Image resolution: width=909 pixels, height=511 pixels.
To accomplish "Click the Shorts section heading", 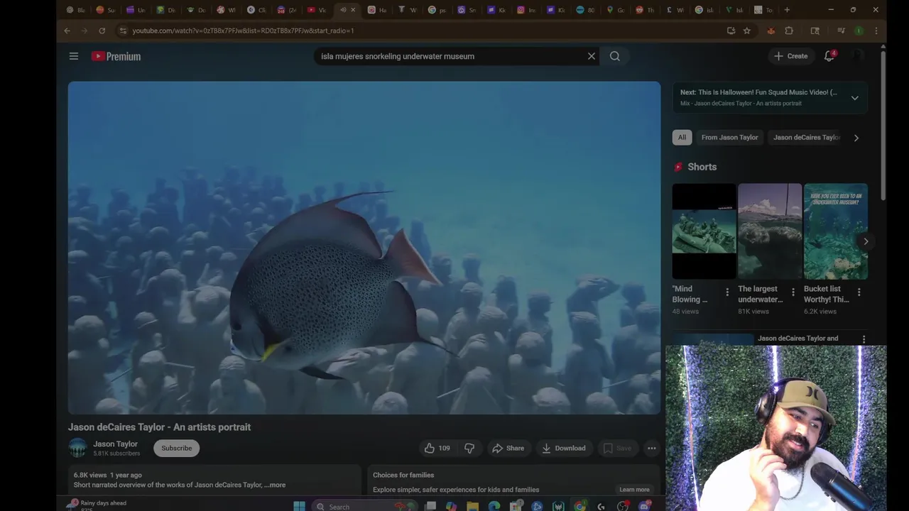I will (x=702, y=167).
